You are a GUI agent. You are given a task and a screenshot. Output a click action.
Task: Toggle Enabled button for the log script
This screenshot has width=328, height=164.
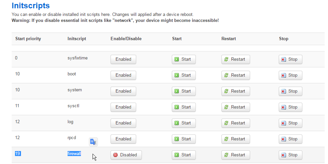pos(123,123)
